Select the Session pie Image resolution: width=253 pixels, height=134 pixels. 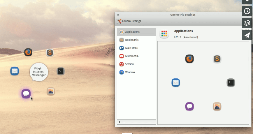(136, 64)
